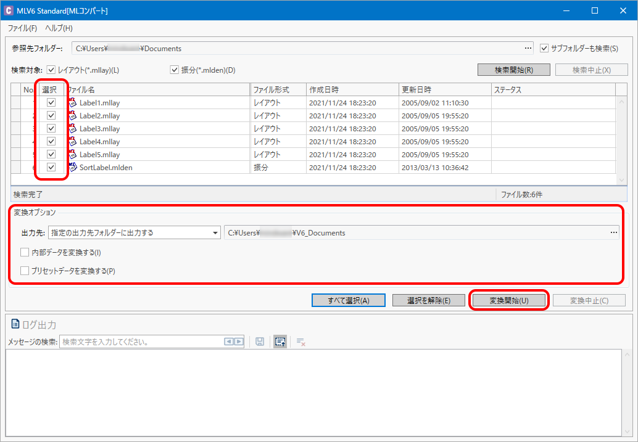This screenshot has height=442, width=638.
Task: Click the 作成日時 column header
Action: click(352, 89)
